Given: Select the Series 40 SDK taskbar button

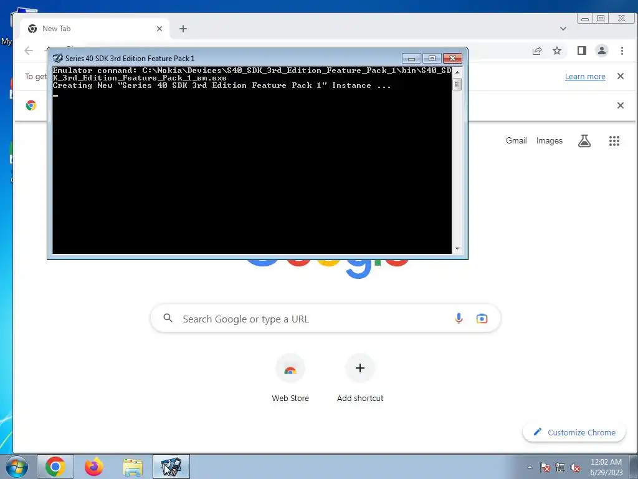Looking at the screenshot, I should point(171,467).
